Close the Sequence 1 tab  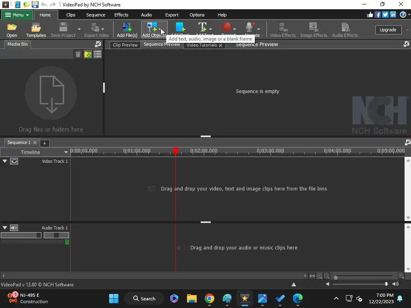(35, 142)
